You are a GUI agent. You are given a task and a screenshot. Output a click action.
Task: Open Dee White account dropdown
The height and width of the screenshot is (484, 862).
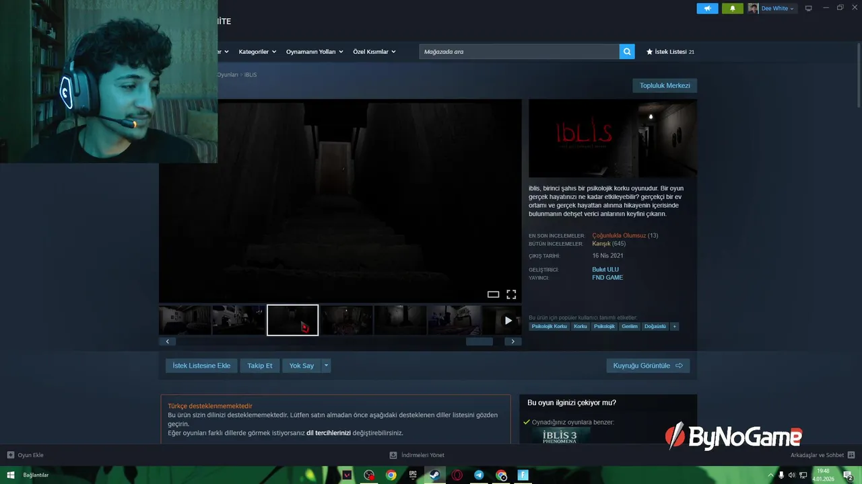pyautogui.click(x=778, y=9)
